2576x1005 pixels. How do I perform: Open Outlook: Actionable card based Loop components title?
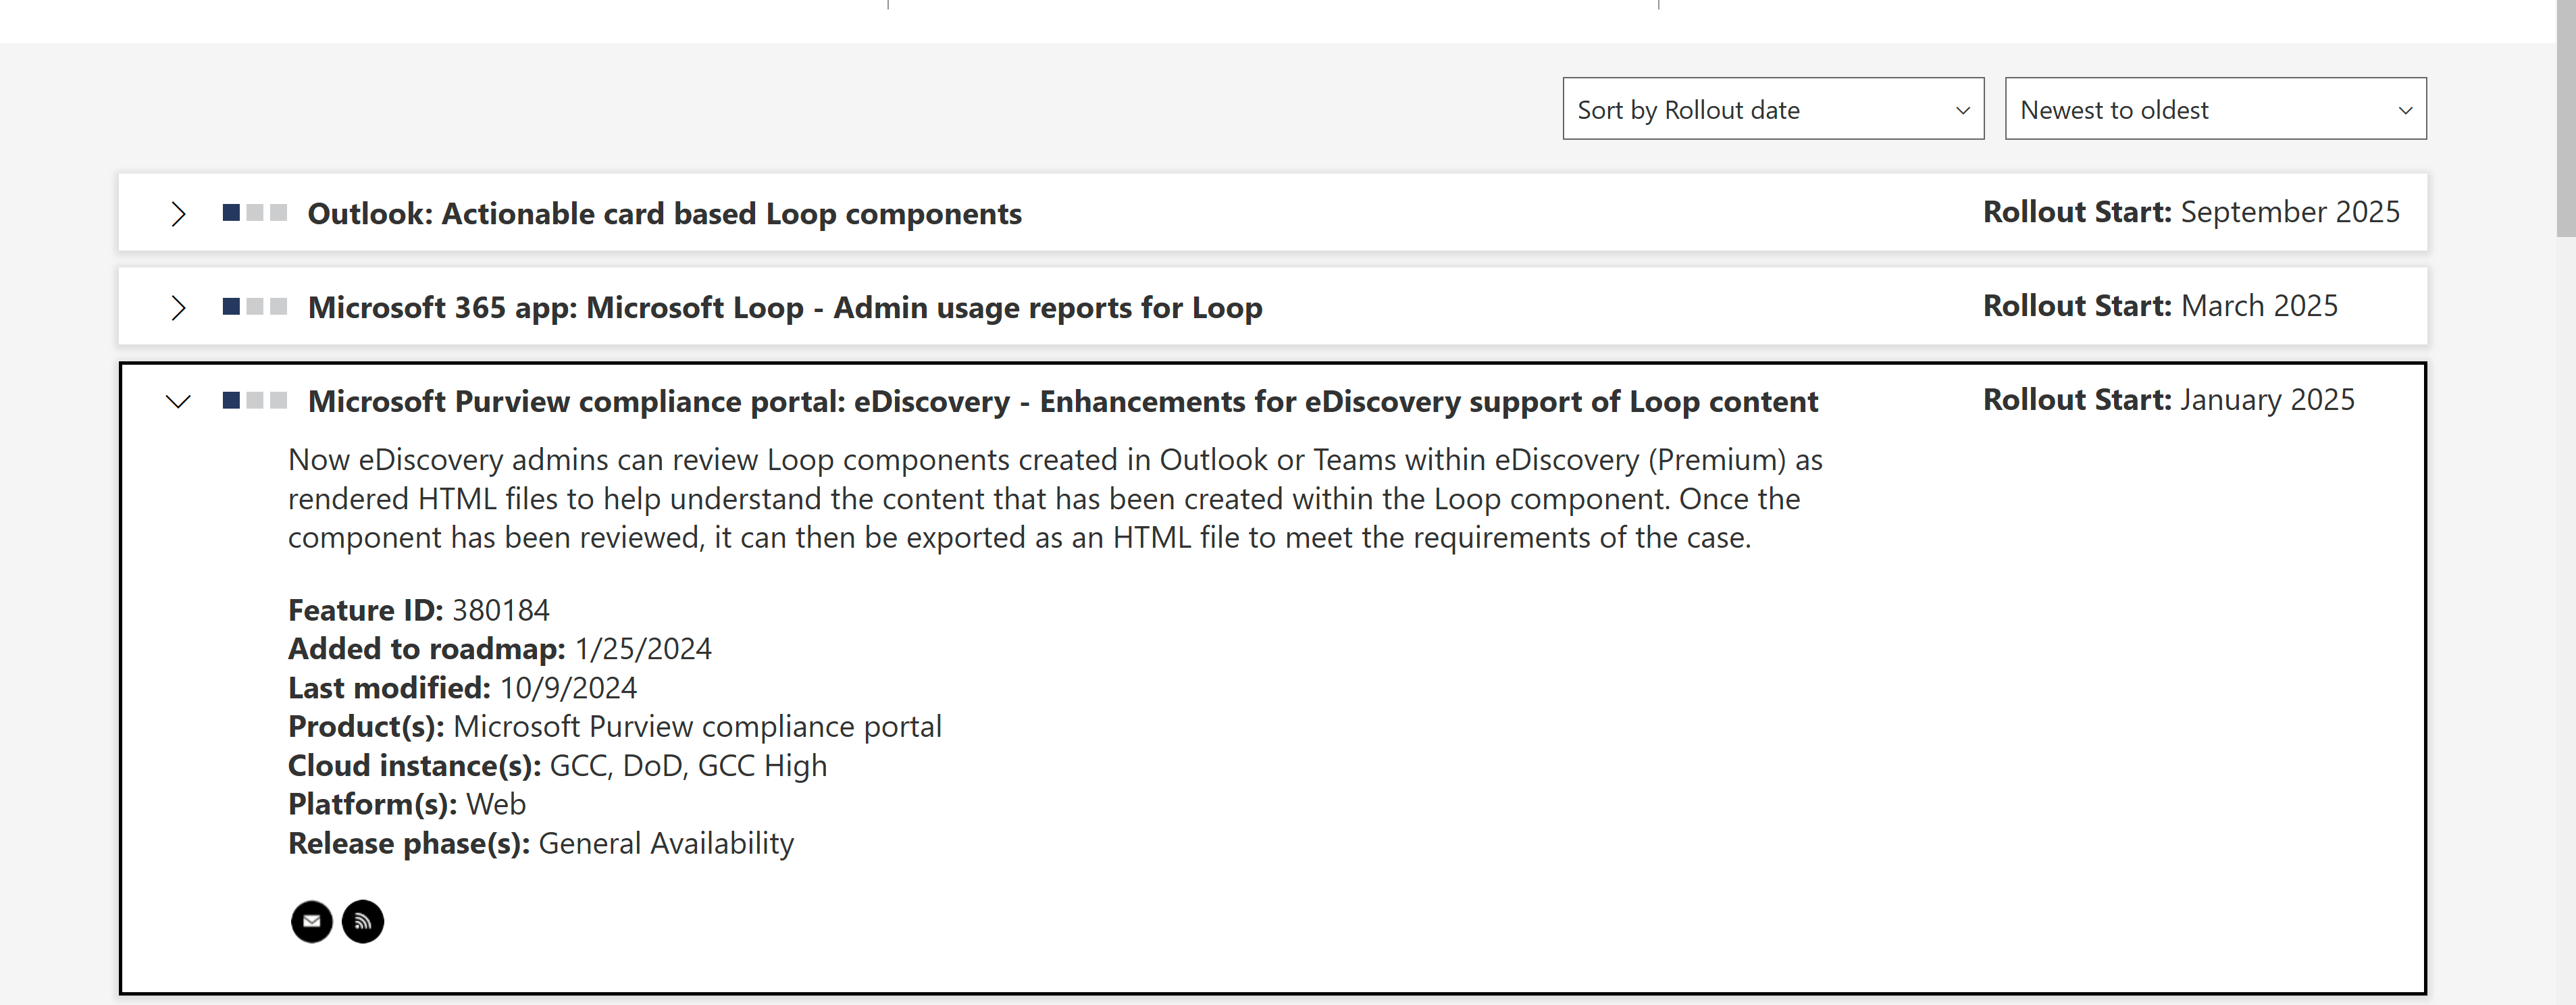point(664,214)
